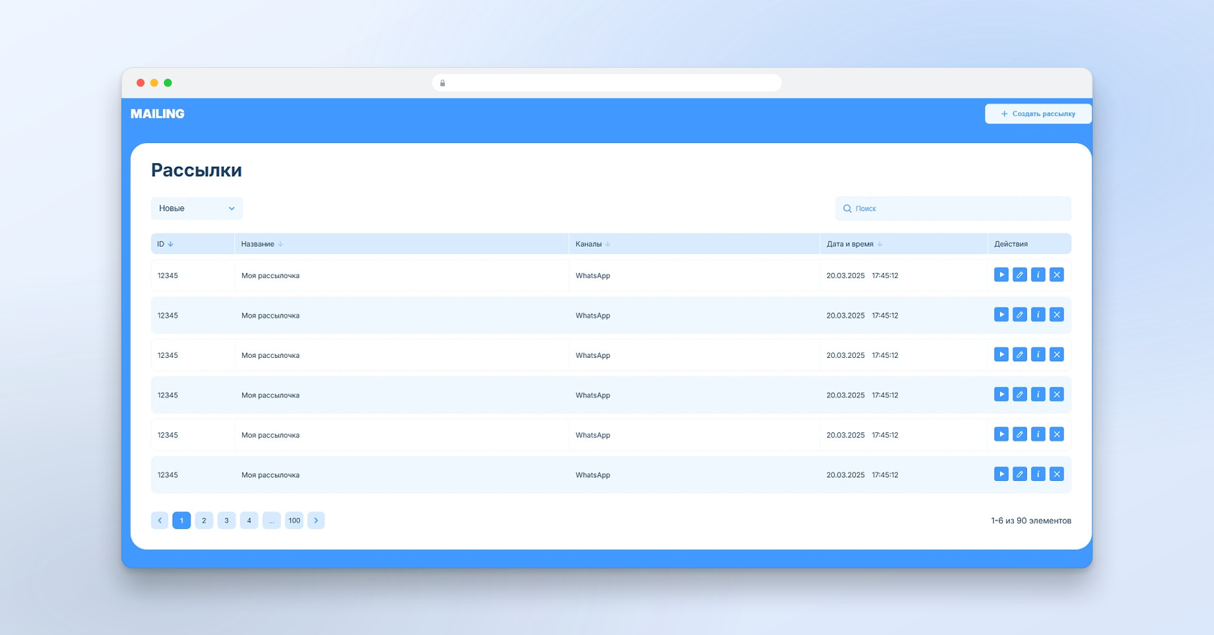The image size is (1214, 635).
Task: Sort the table by ID column arrow
Action: pyautogui.click(x=171, y=244)
